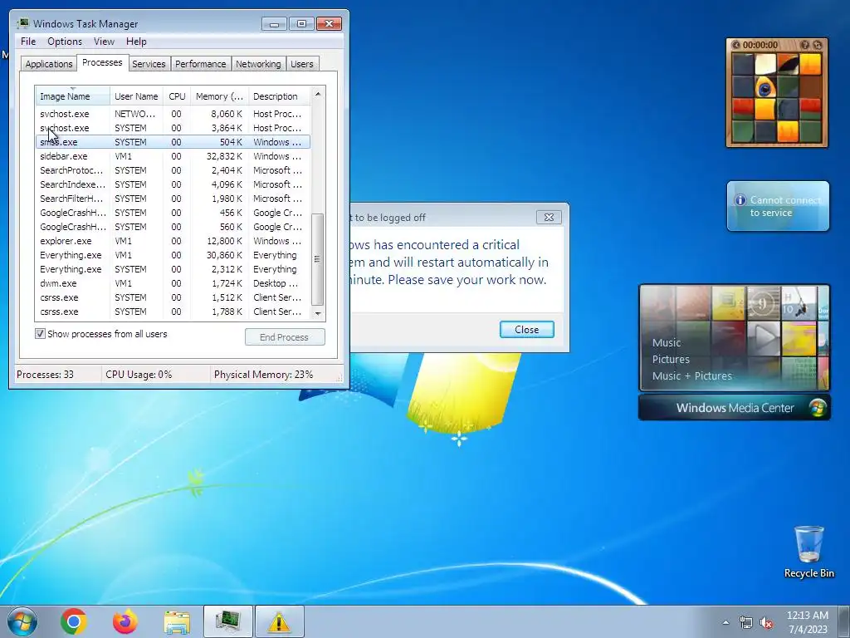
Task: Click the Cannot connect to service gadget
Action: tap(778, 206)
